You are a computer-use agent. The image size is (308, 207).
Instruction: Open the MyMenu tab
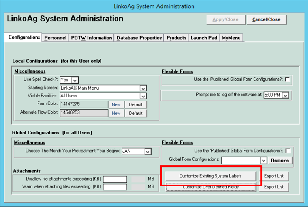[x=231, y=38]
